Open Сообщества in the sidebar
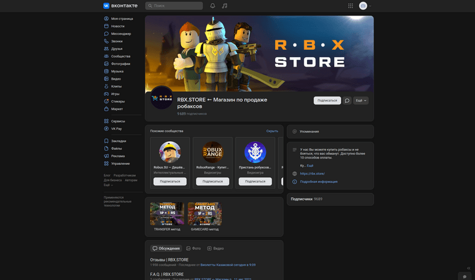Viewport: 475px width, 280px height. click(x=122, y=56)
